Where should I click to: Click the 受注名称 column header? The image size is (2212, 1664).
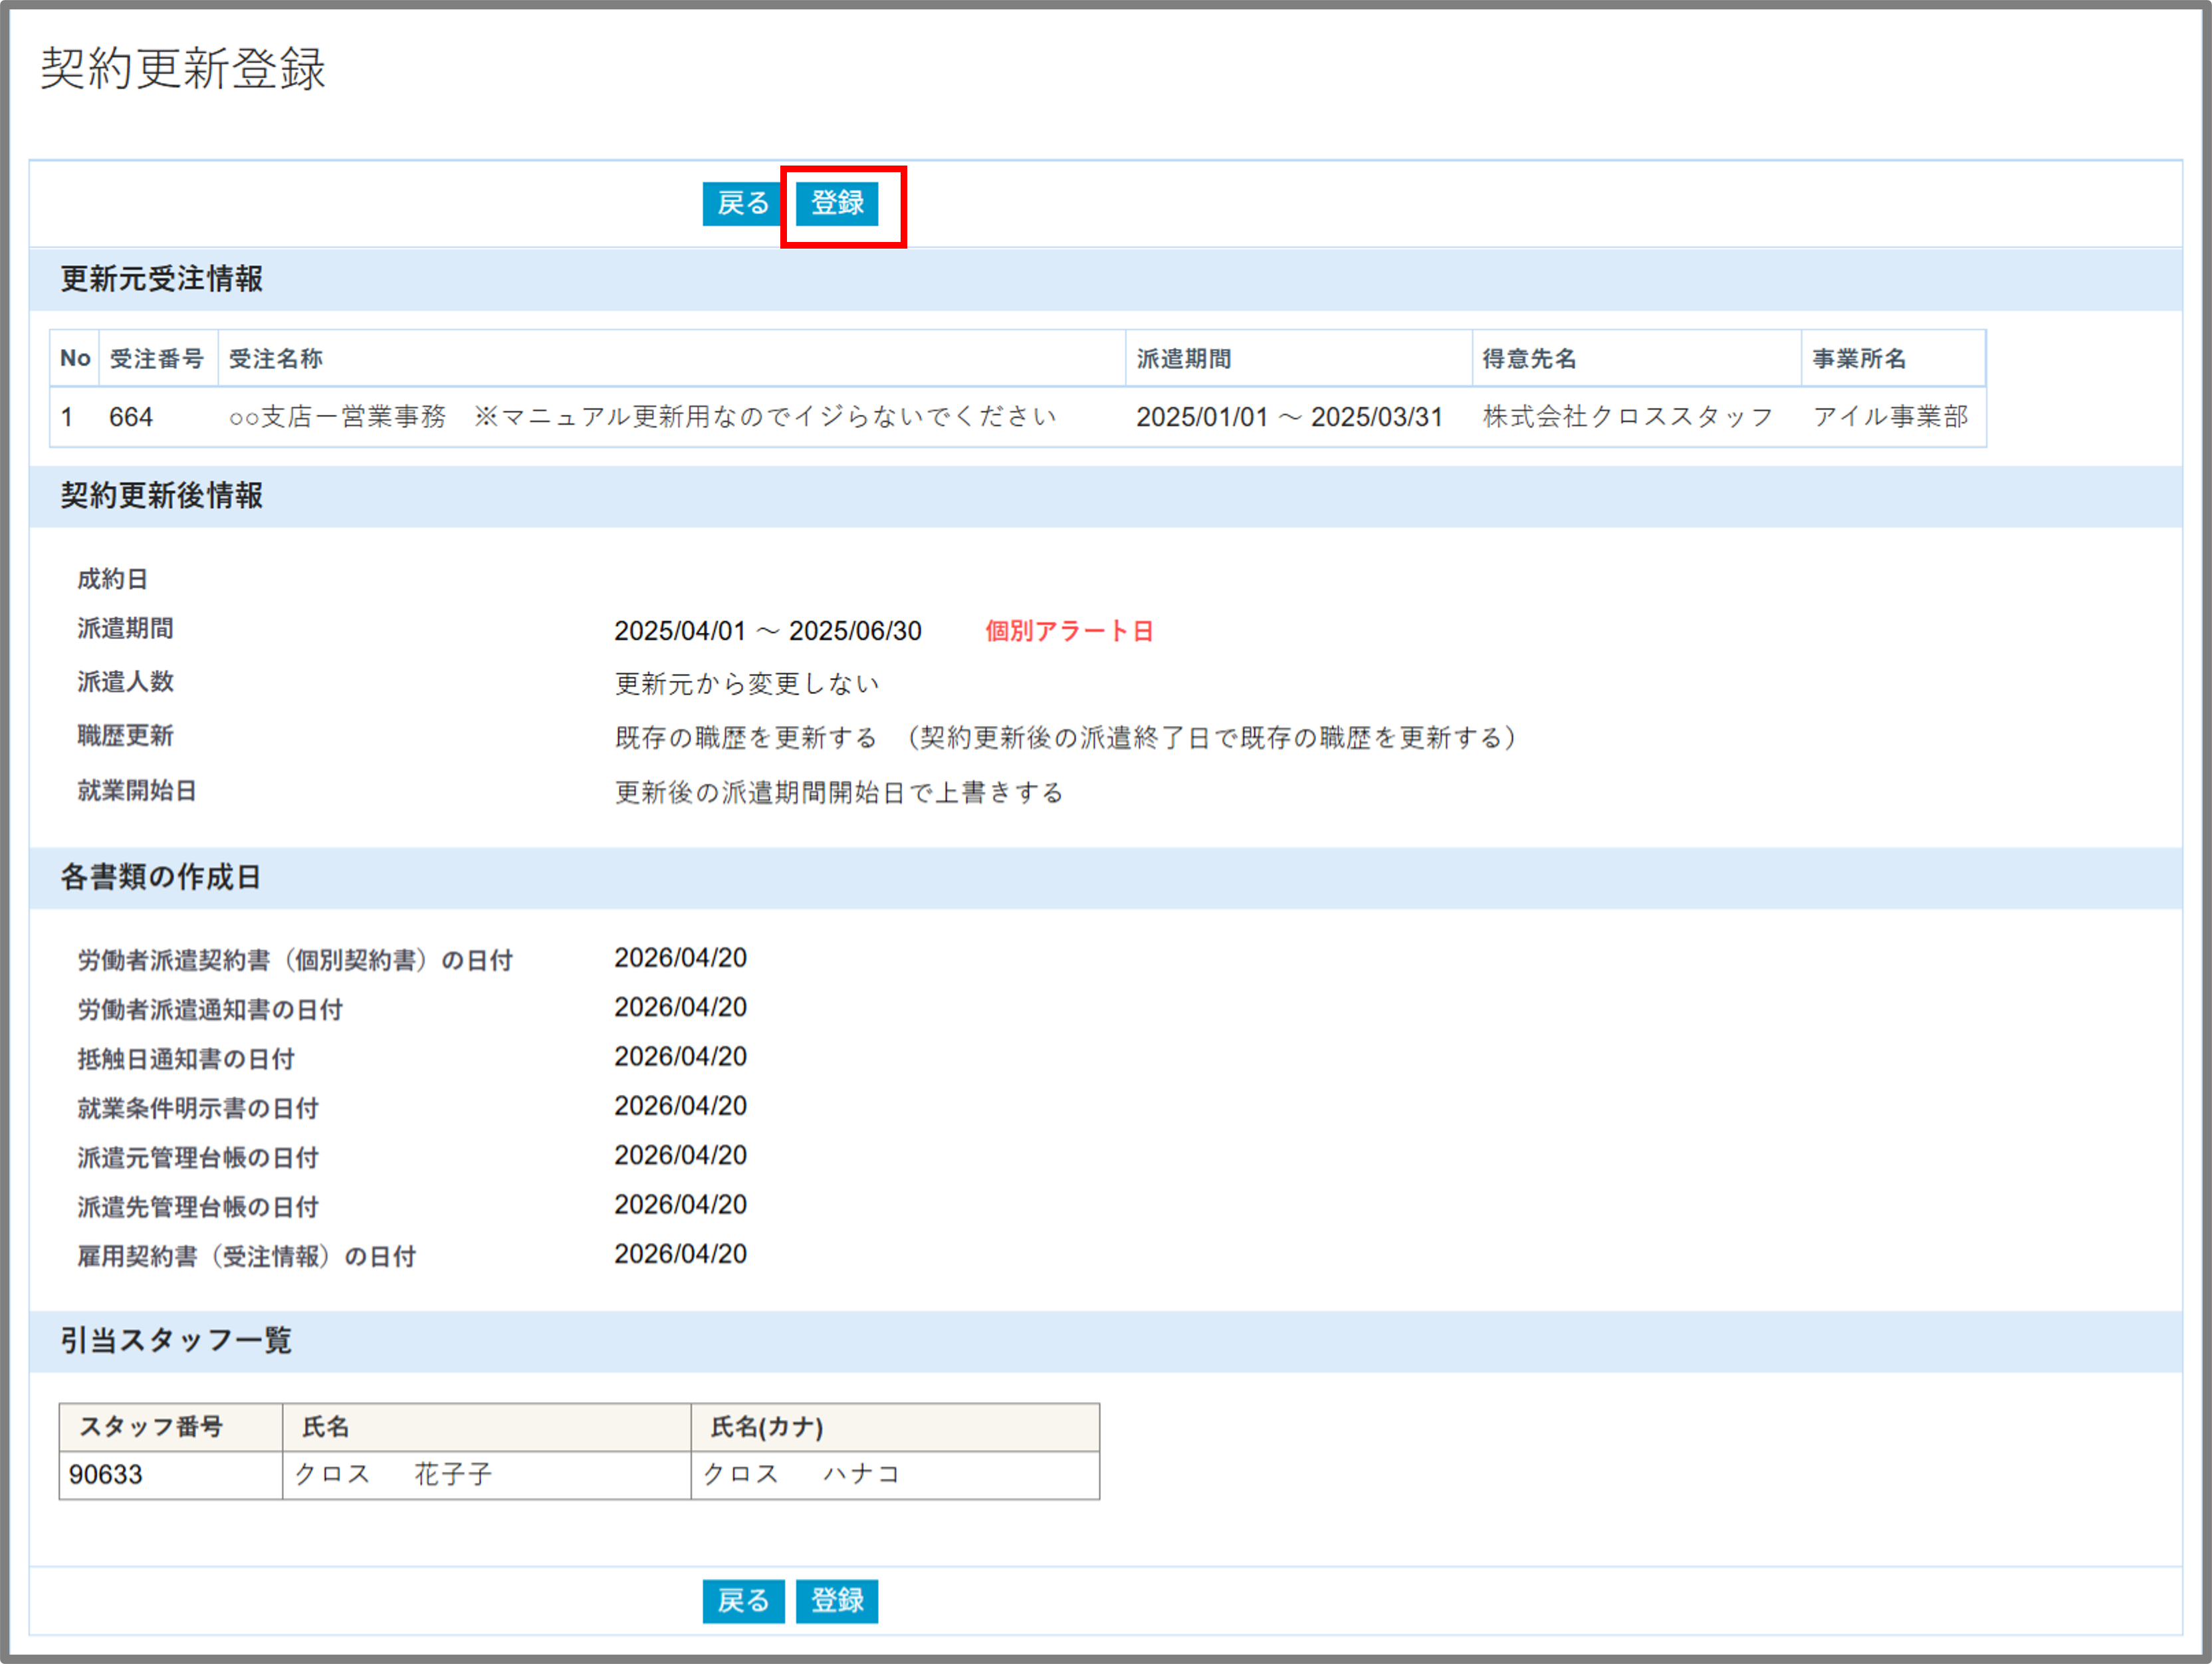672,358
